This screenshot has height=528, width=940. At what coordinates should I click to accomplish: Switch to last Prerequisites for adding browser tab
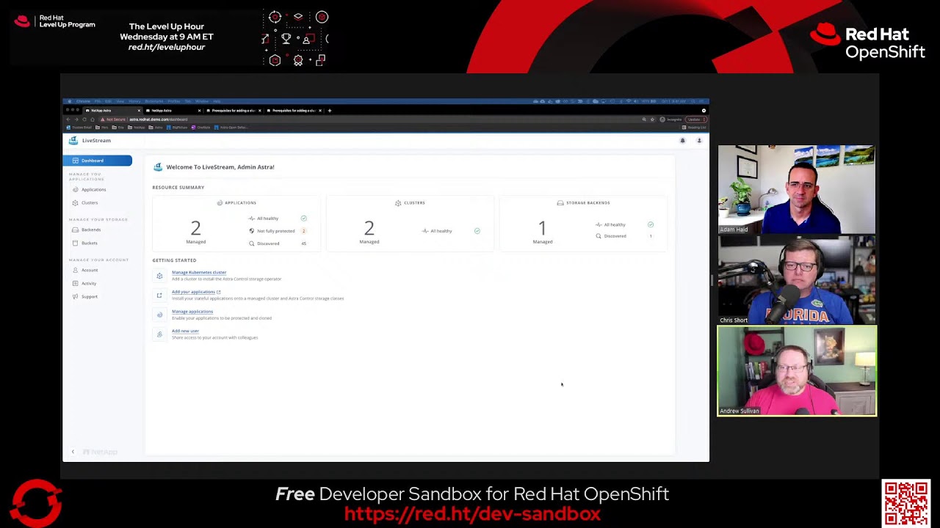click(x=294, y=111)
